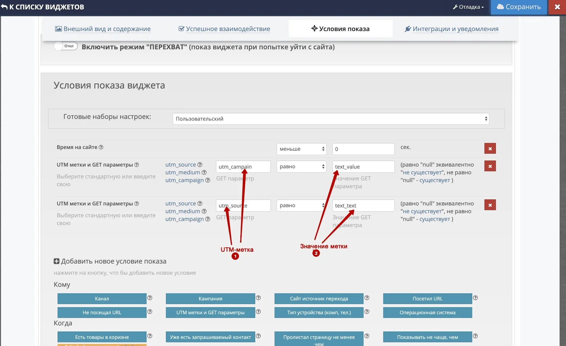566x346 pixels.
Task: Click не существует link in second UTM row
Action: pyautogui.click(x=422, y=211)
